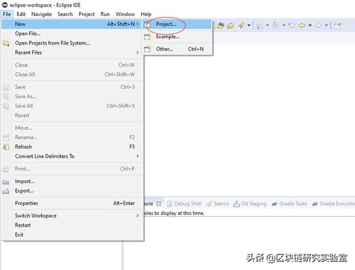Viewport: 355px width, 270px height.
Task: Click the Open Task folder toolbar icon
Action: [231, 26]
